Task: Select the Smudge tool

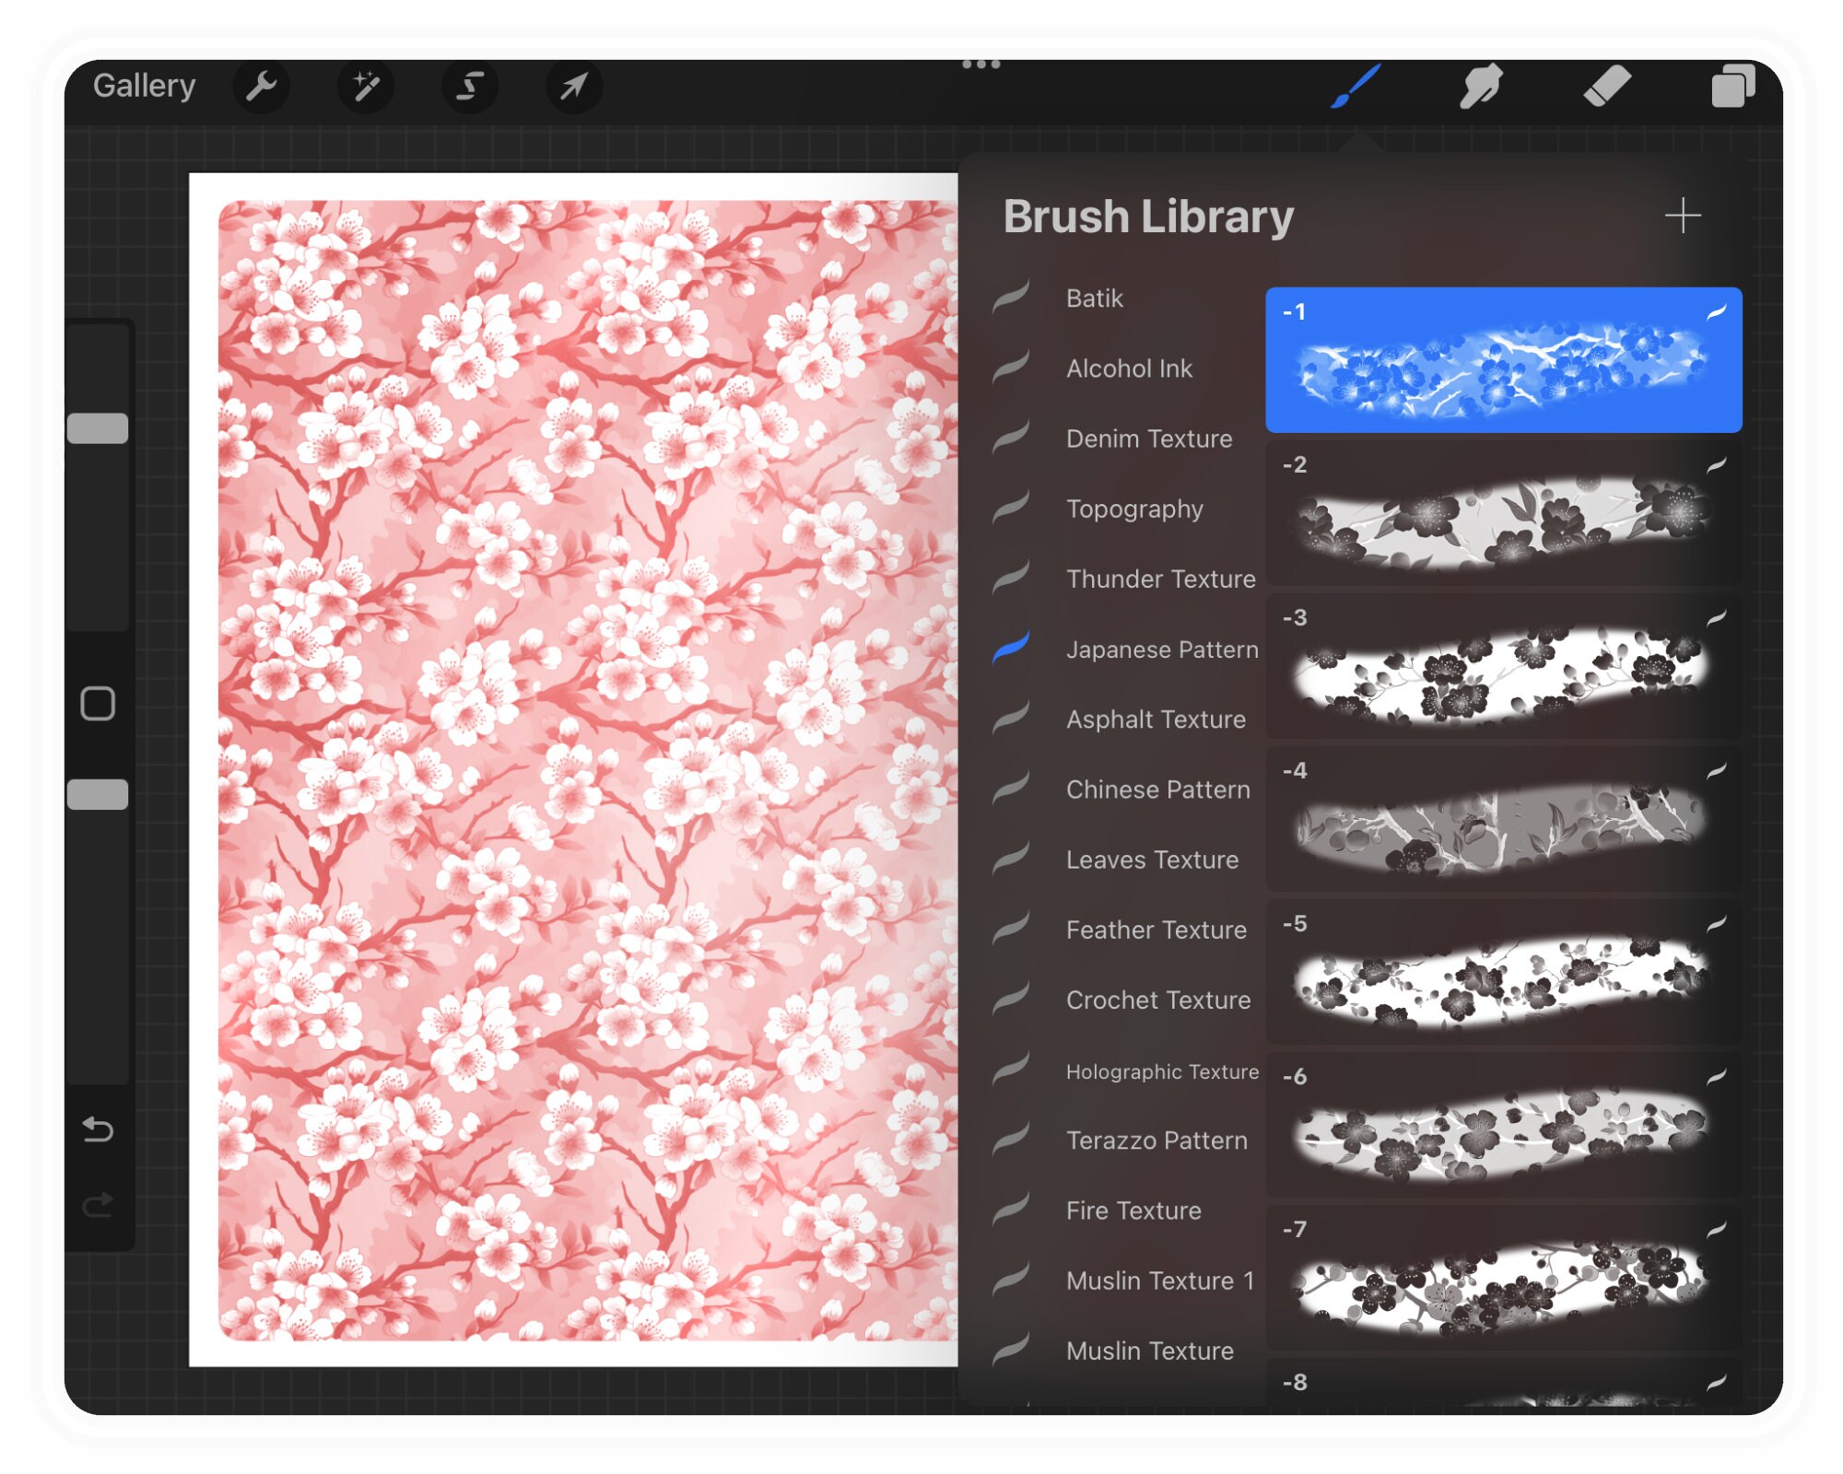Action: point(1482,87)
